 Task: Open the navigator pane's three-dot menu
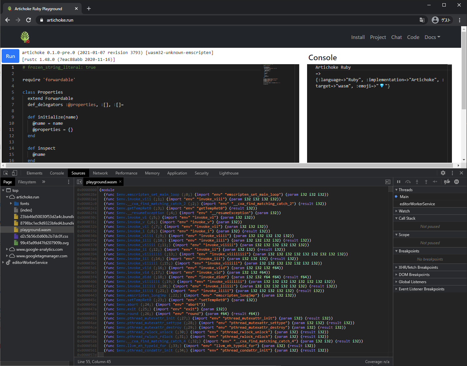tap(68, 182)
